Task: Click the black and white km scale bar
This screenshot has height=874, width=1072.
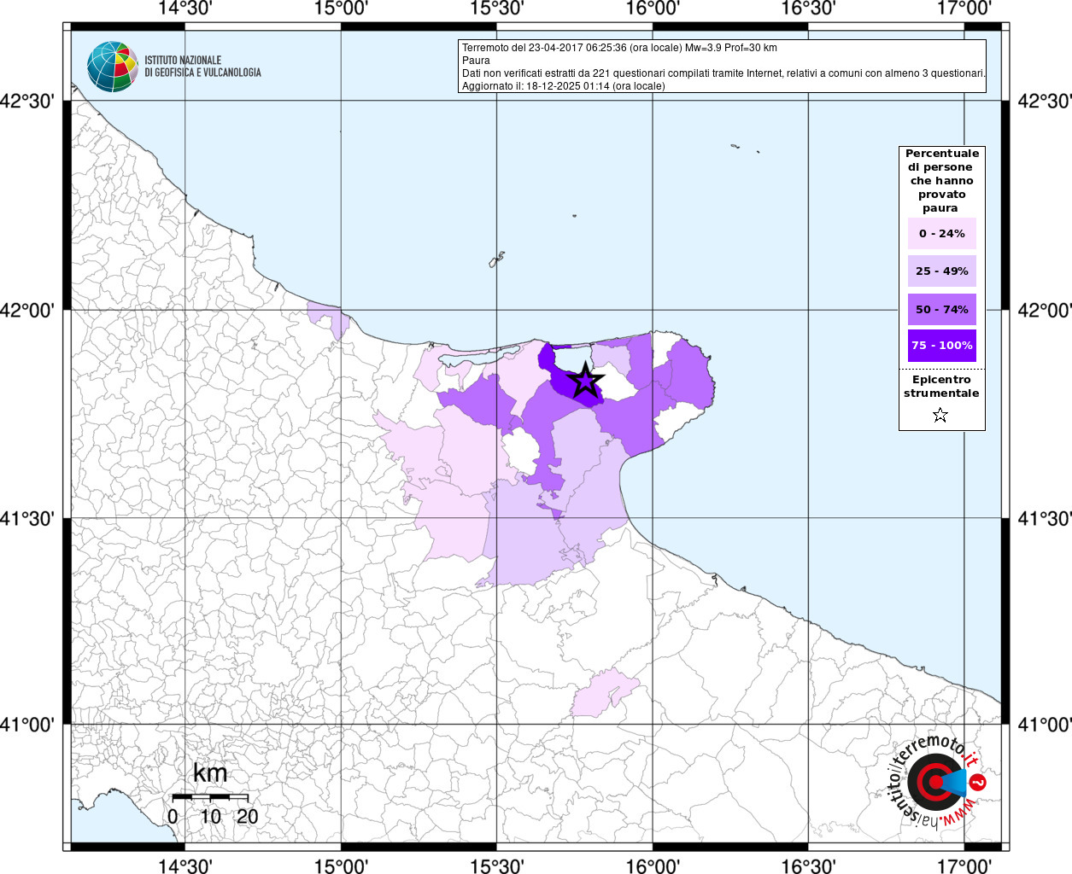Action: 210,796
